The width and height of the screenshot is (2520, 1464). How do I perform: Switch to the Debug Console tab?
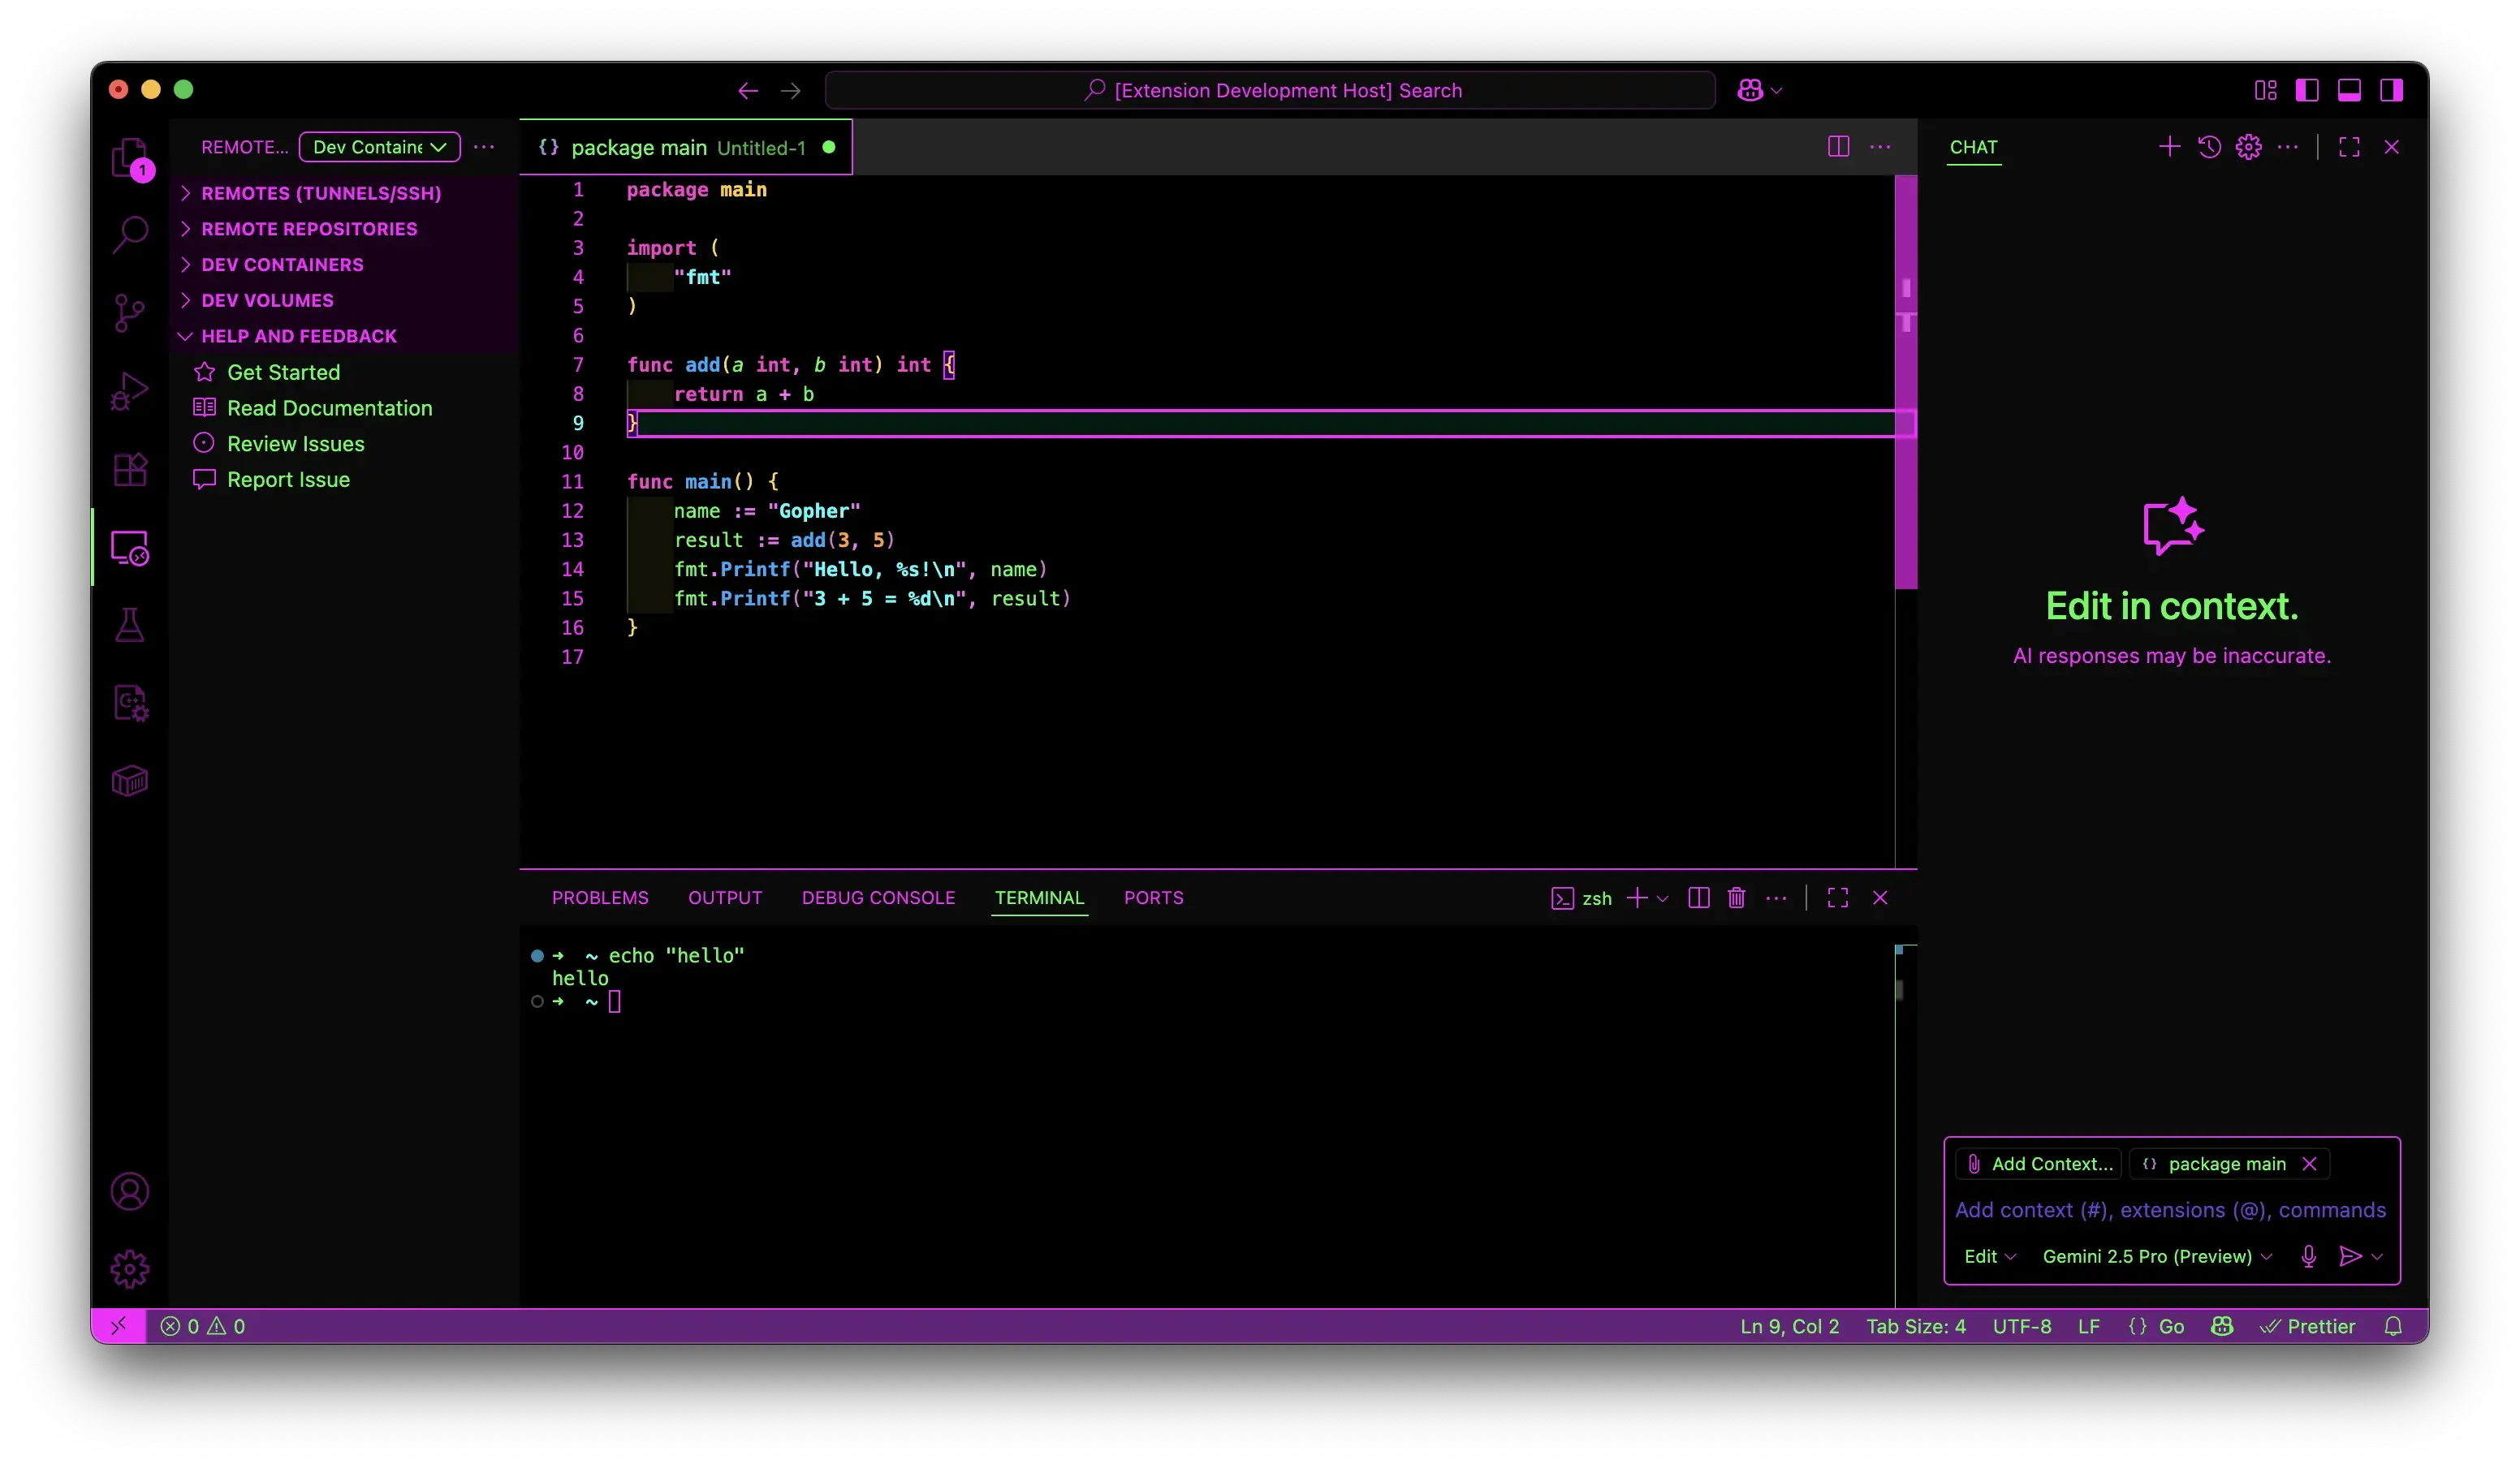point(878,898)
